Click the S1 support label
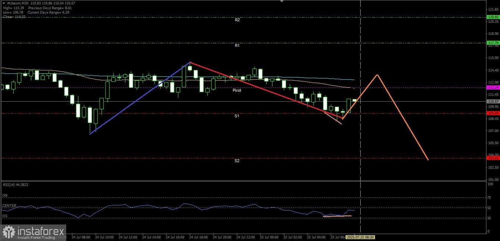This screenshot has height=241, width=500. click(237, 116)
